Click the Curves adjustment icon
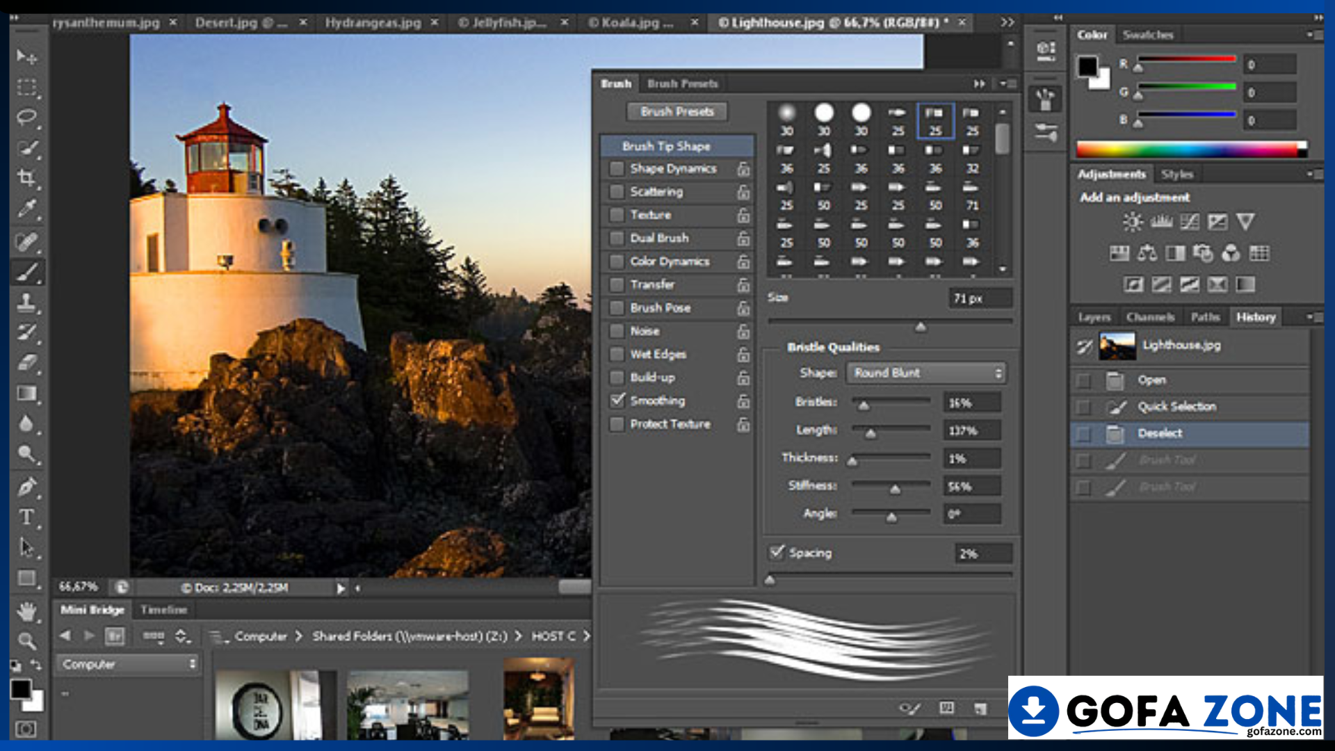 [x=1190, y=222]
